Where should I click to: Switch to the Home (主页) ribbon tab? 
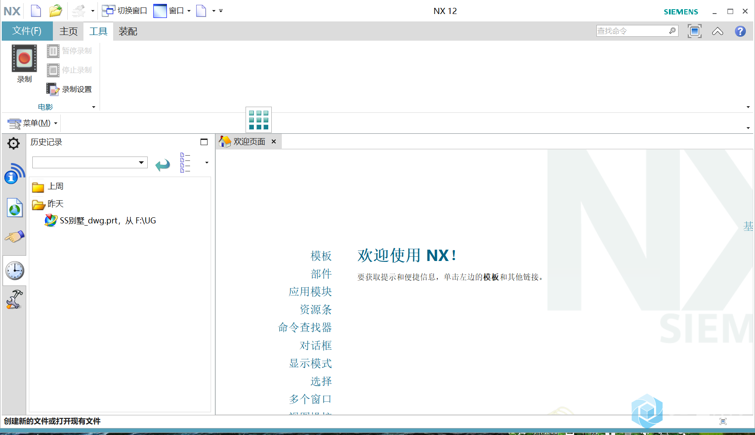69,31
